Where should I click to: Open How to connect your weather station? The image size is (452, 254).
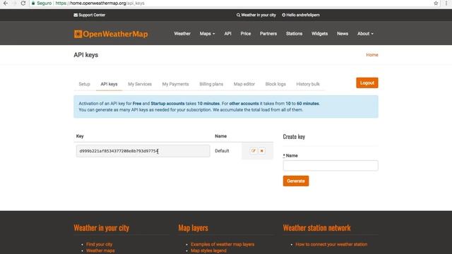(331, 244)
